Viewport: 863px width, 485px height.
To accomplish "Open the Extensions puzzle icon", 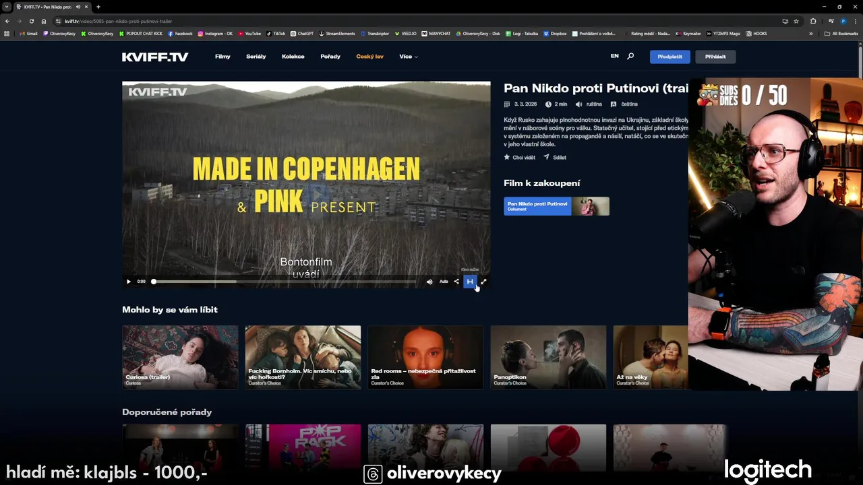I will [x=813, y=21].
